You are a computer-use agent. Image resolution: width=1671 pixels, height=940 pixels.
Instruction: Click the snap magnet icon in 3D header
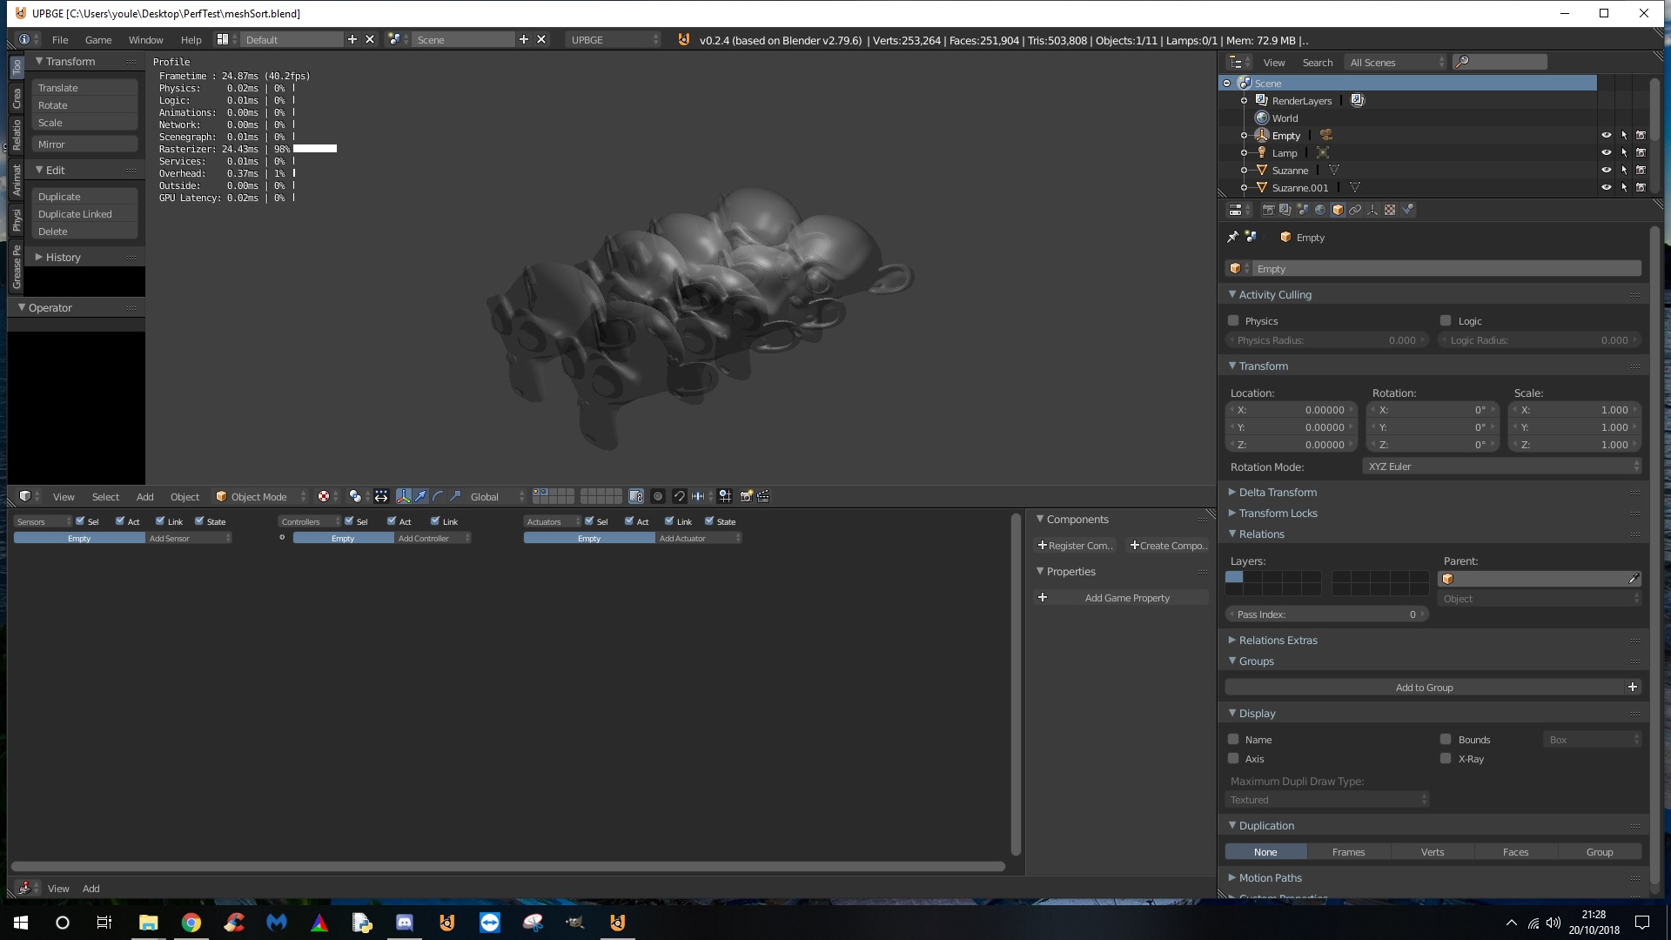[680, 496]
